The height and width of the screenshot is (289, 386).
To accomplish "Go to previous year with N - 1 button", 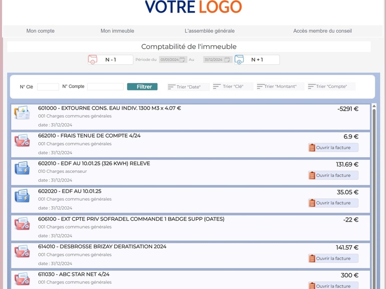I will tap(110, 60).
